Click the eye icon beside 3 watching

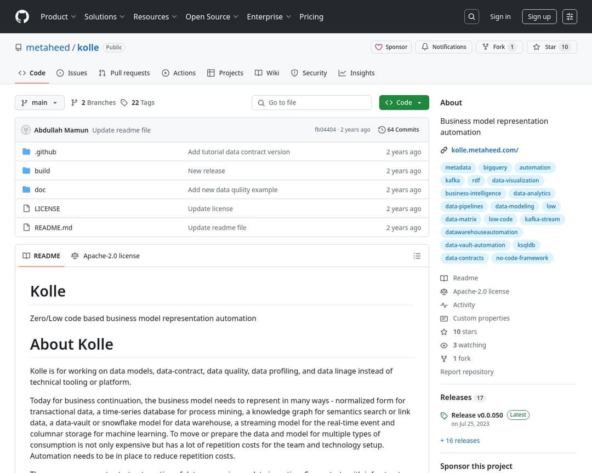[444, 345]
